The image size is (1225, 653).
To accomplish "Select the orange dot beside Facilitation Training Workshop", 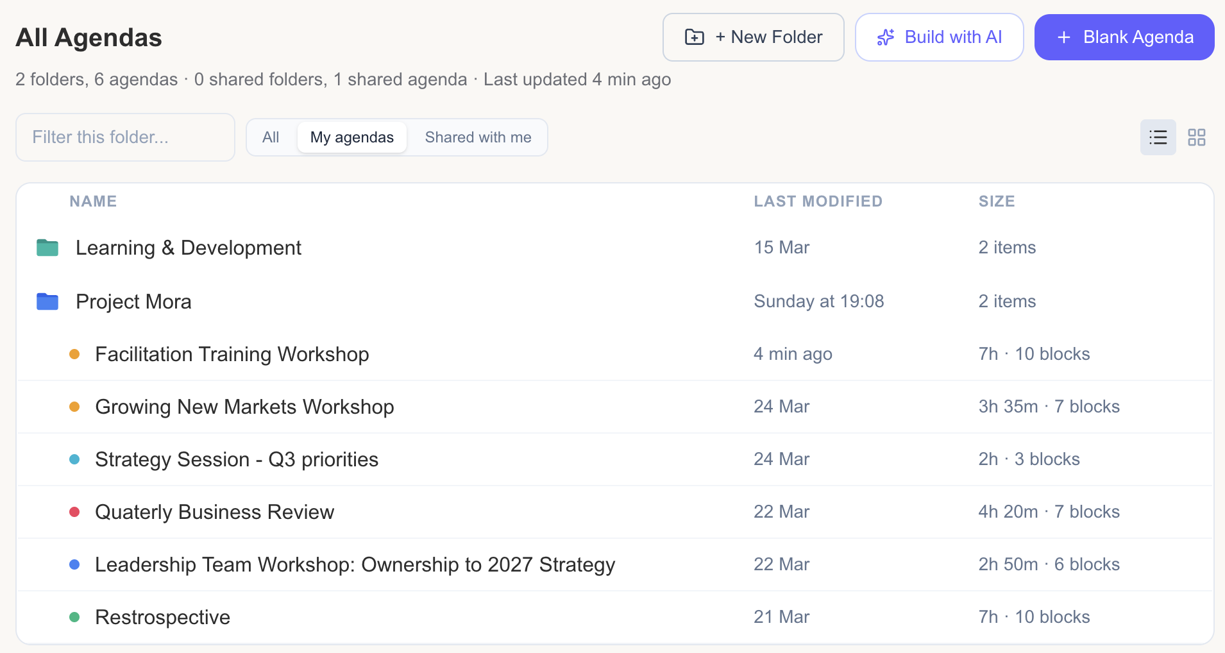I will [75, 353].
